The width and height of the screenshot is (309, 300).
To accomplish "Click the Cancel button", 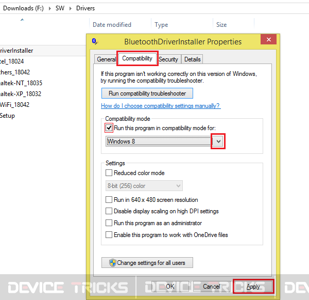I will (x=212, y=287).
